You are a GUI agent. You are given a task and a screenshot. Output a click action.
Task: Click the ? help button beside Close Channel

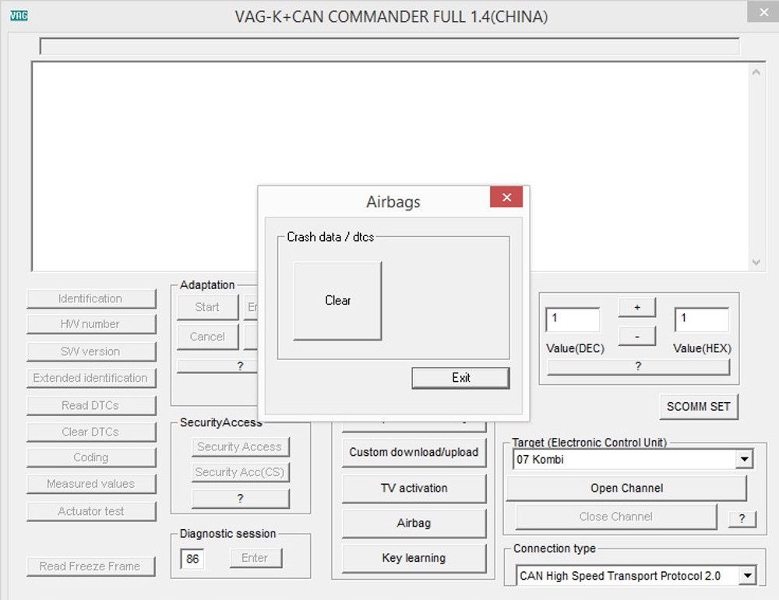click(742, 518)
